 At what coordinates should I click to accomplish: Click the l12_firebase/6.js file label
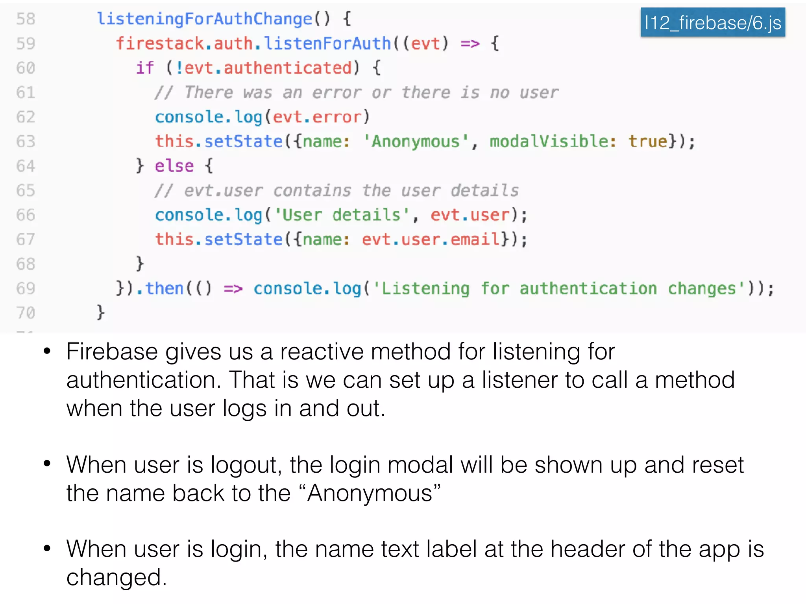713,22
